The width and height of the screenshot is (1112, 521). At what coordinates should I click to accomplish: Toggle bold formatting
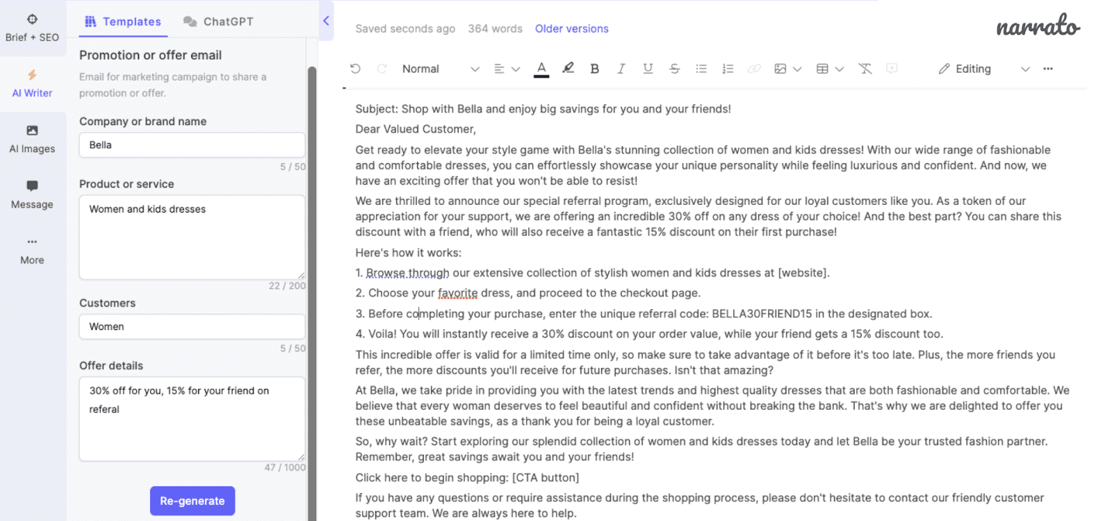(x=594, y=69)
